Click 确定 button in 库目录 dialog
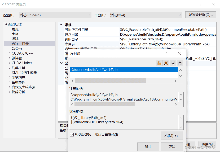This screenshot has height=152, width=220. click(148, 147)
